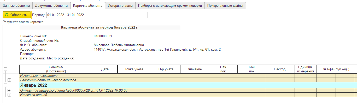Select the Карточка абонента tab

tap(88, 6)
